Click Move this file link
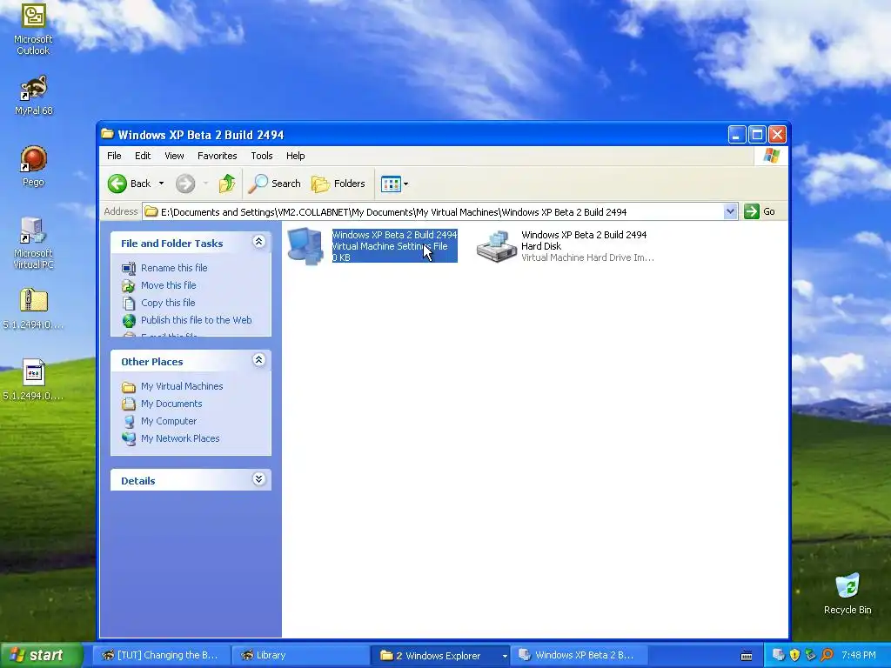This screenshot has width=891, height=668. click(x=168, y=285)
